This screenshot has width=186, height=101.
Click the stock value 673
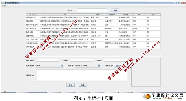point(140,17)
